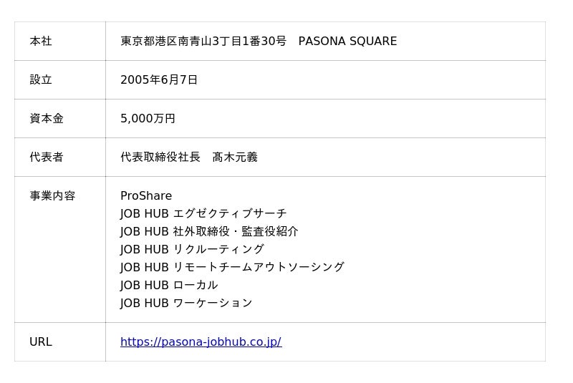Click the 資本金 row label
The image size is (573, 383).
click(x=47, y=119)
